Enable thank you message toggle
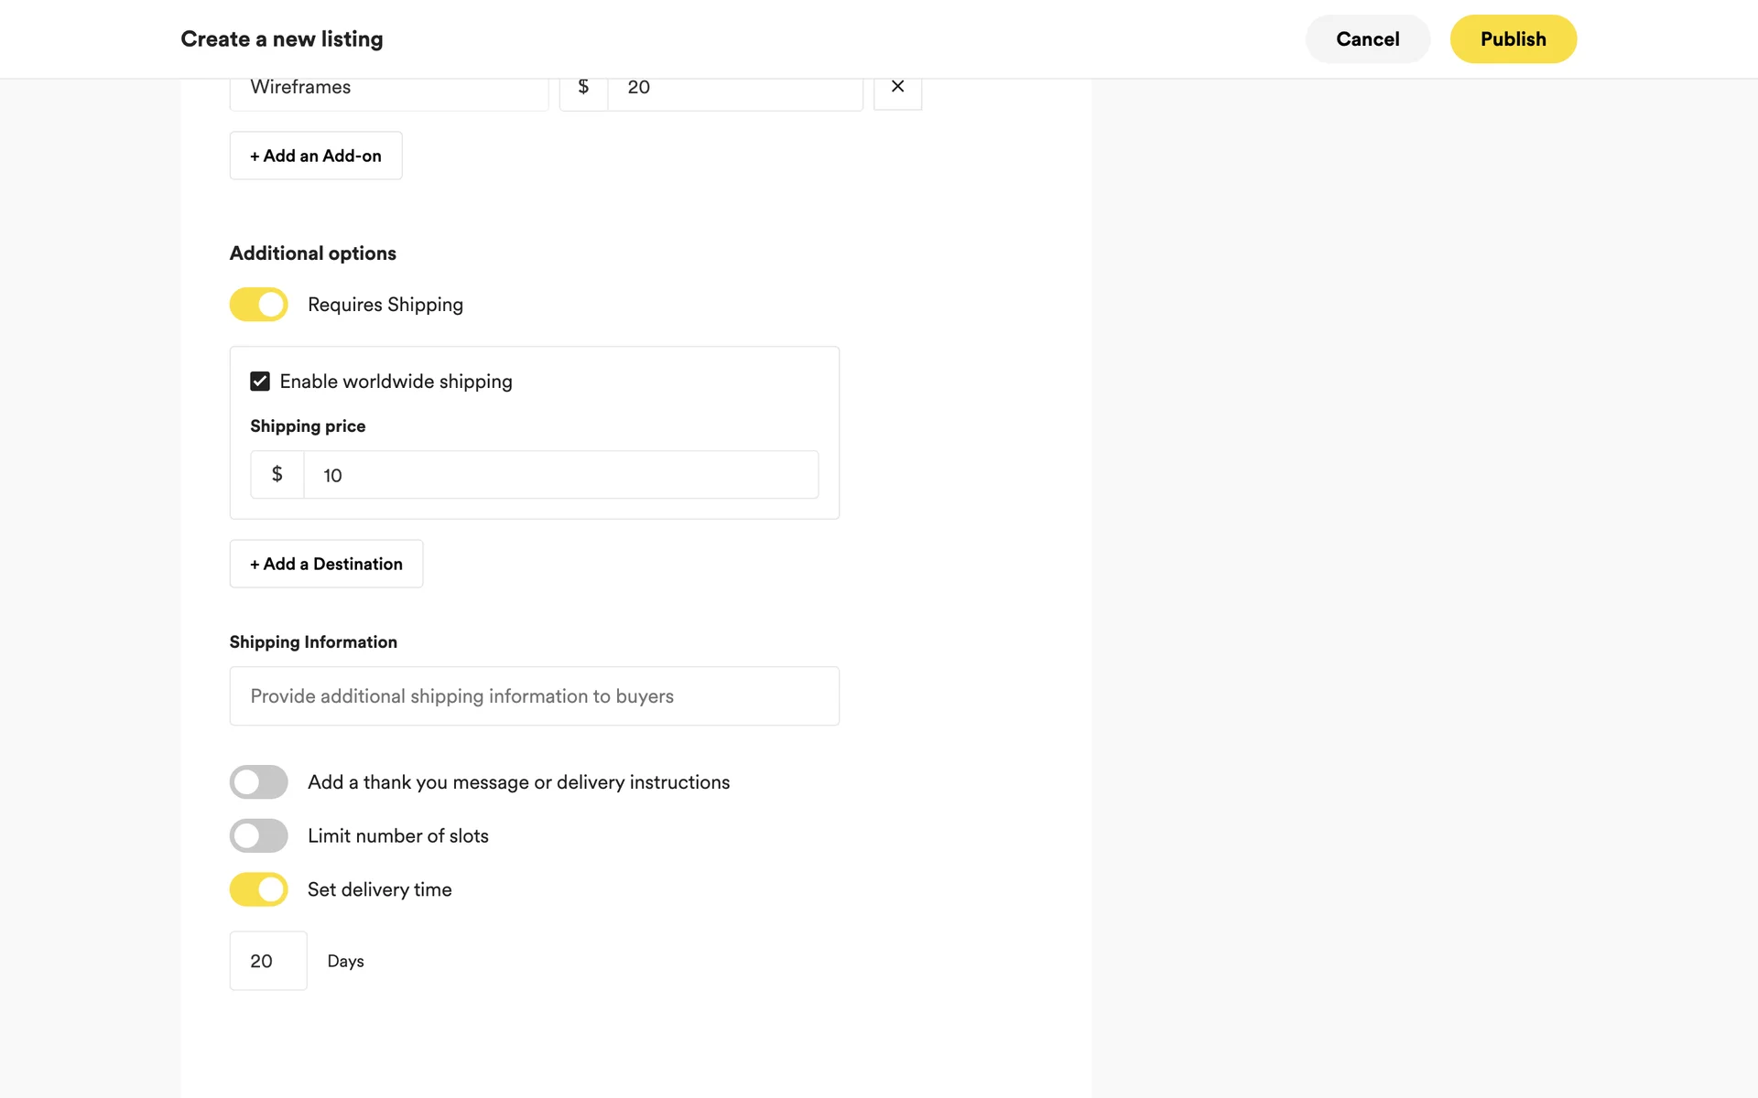 [258, 782]
